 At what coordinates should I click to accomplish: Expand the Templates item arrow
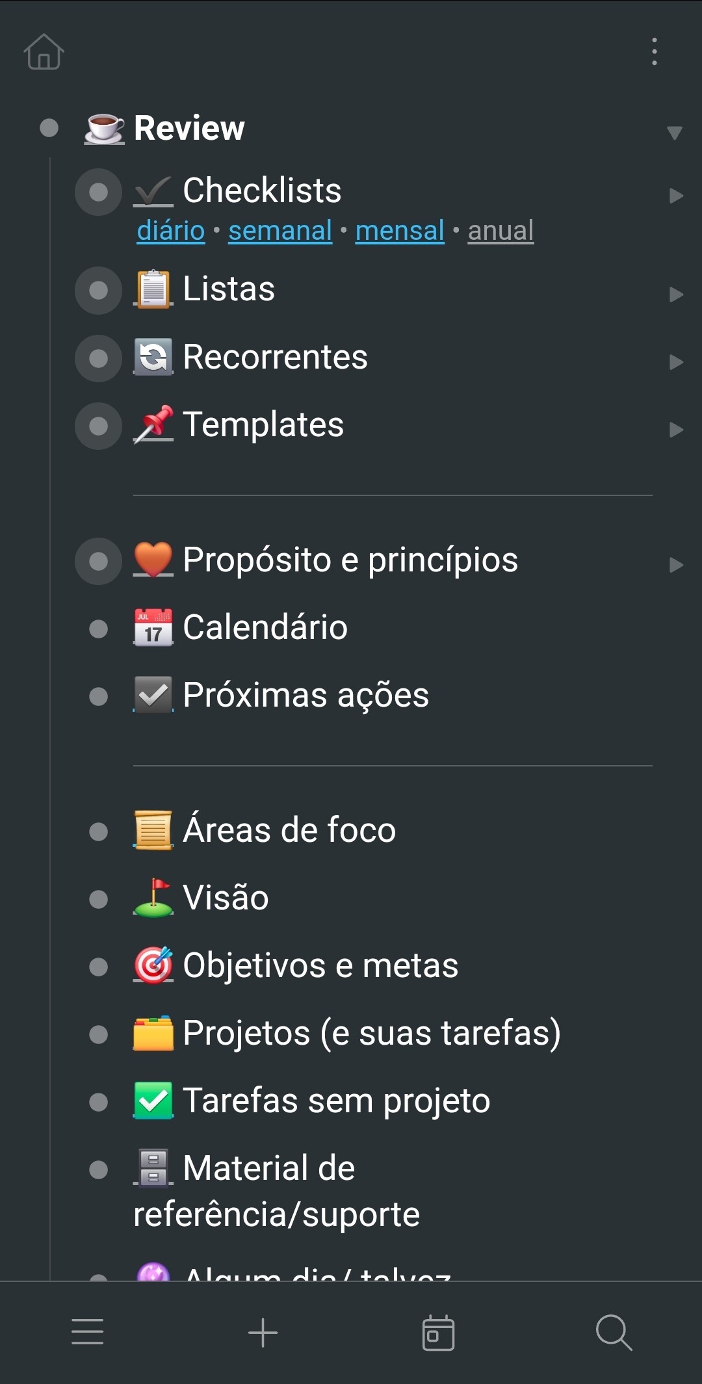point(676,430)
